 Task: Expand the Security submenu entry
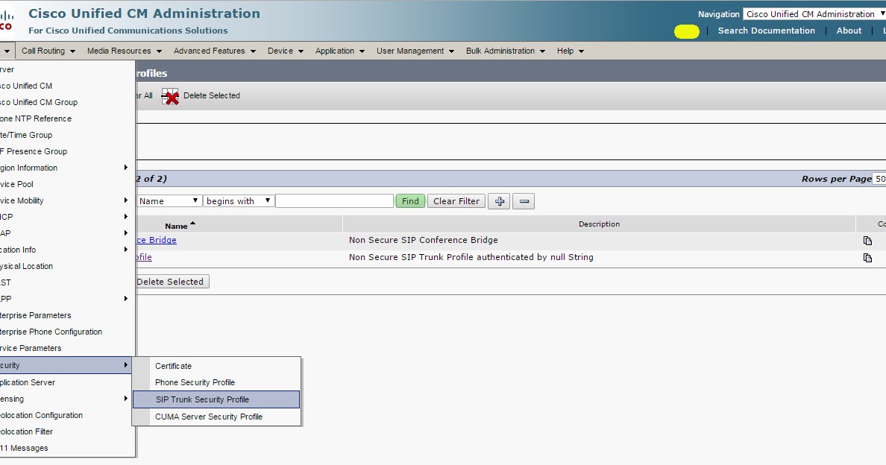pyautogui.click(x=66, y=365)
